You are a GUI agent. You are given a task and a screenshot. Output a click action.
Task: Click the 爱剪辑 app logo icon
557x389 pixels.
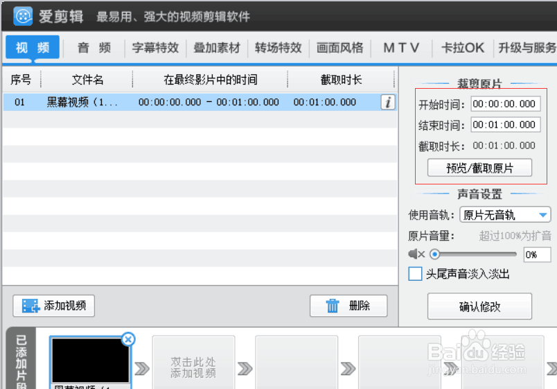tap(23, 16)
